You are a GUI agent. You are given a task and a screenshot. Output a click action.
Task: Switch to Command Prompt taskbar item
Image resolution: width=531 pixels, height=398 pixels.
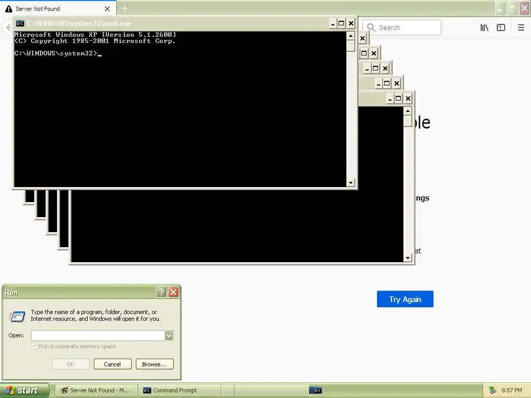[x=179, y=390]
